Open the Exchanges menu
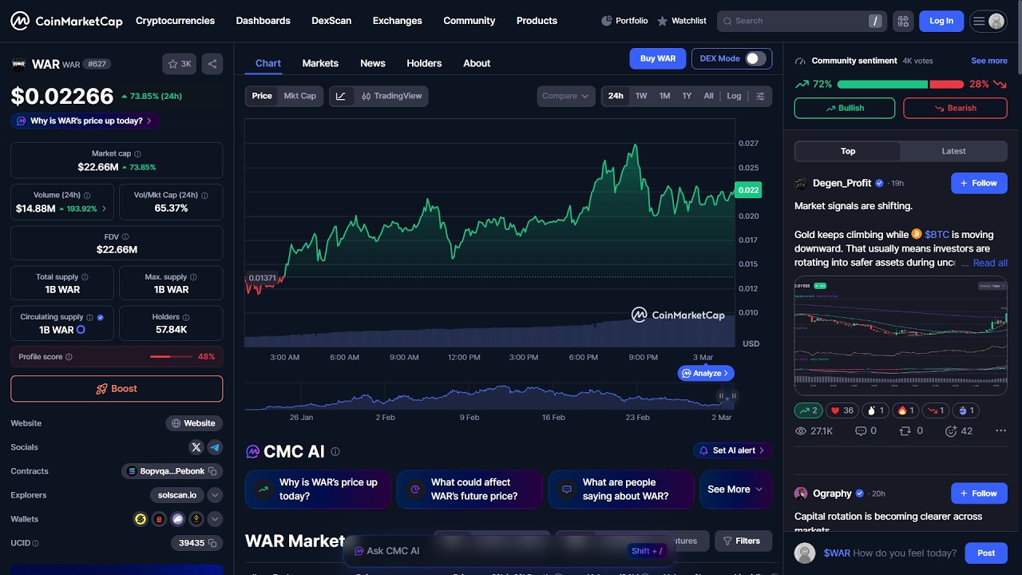 point(397,21)
